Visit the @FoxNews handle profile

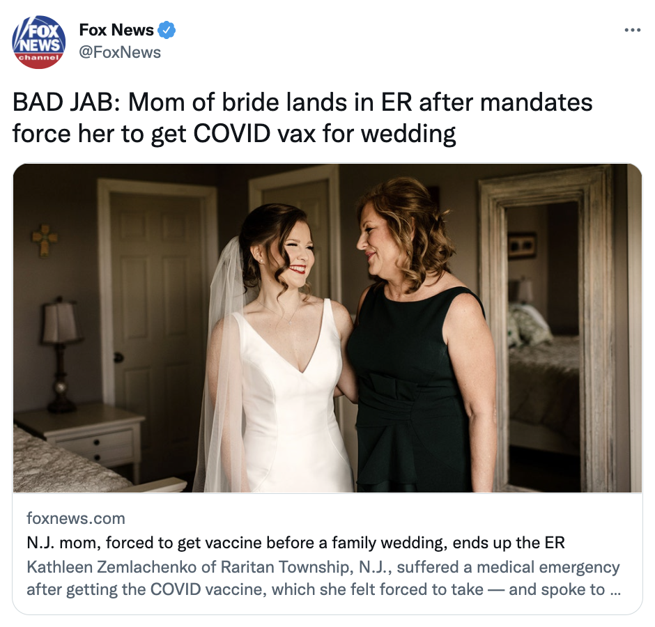pyautogui.click(x=120, y=53)
